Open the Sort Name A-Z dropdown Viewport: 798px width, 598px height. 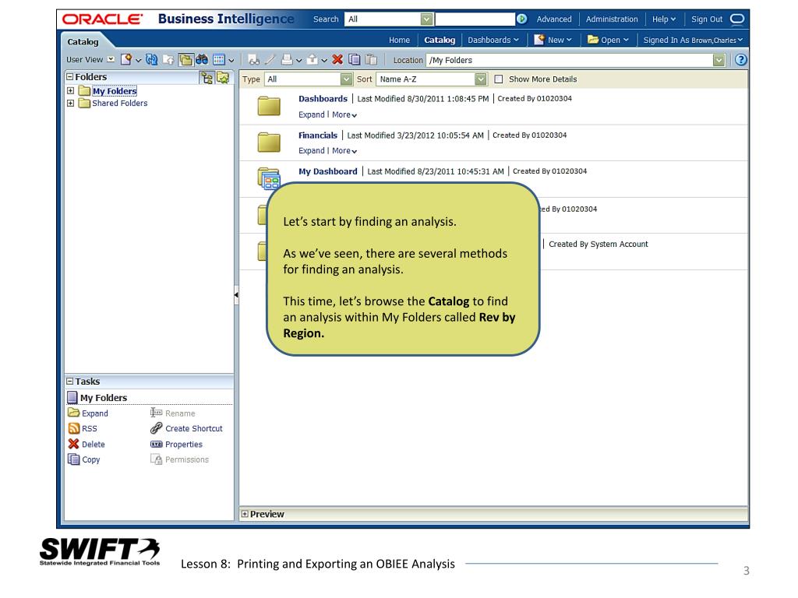[x=480, y=79]
